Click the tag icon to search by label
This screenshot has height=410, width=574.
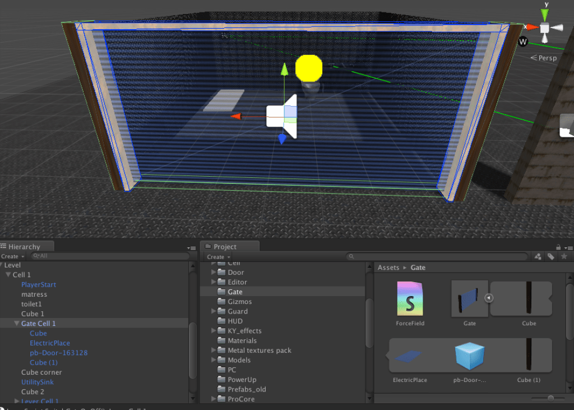[x=552, y=257]
